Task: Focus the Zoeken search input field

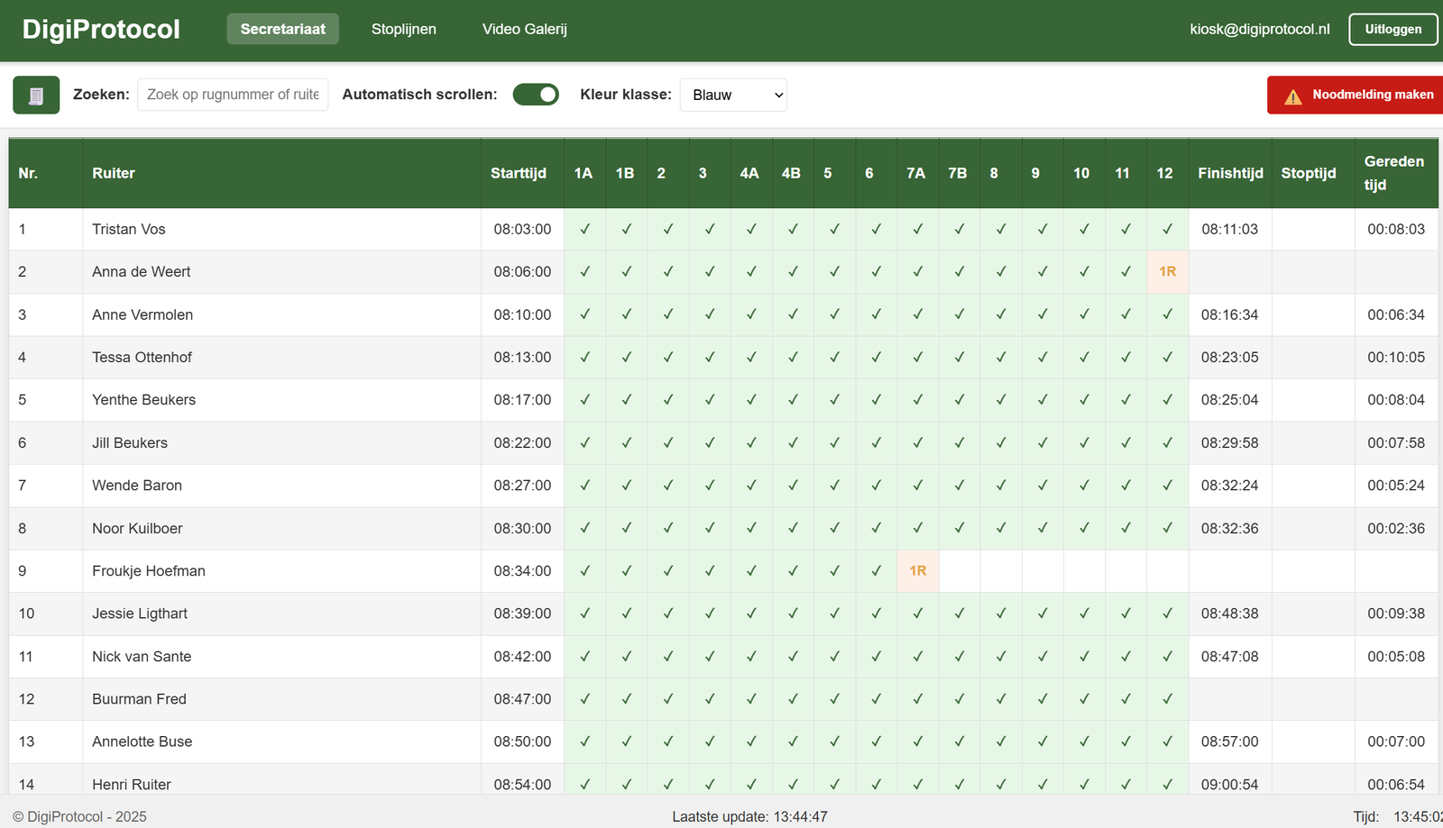Action: pos(233,95)
